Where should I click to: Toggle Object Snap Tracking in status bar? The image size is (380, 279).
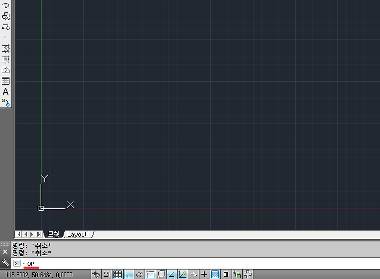coord(172,274)
